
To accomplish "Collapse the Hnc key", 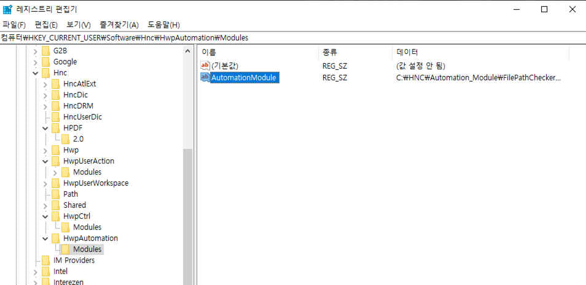I will [36, 73].
